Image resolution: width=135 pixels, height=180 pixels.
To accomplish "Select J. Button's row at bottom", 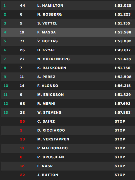I will pos(68,175).
